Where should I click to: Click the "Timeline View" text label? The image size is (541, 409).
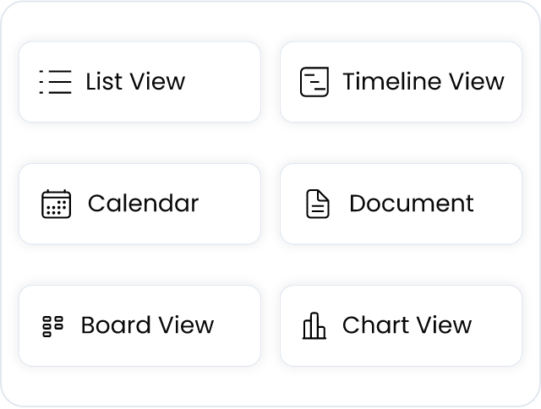pos(424,82)
